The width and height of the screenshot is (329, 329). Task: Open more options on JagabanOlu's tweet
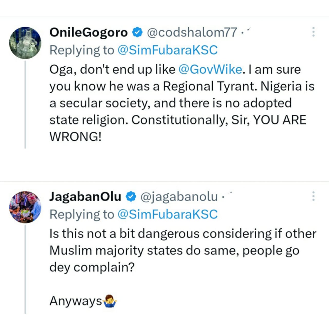[313, 196]
